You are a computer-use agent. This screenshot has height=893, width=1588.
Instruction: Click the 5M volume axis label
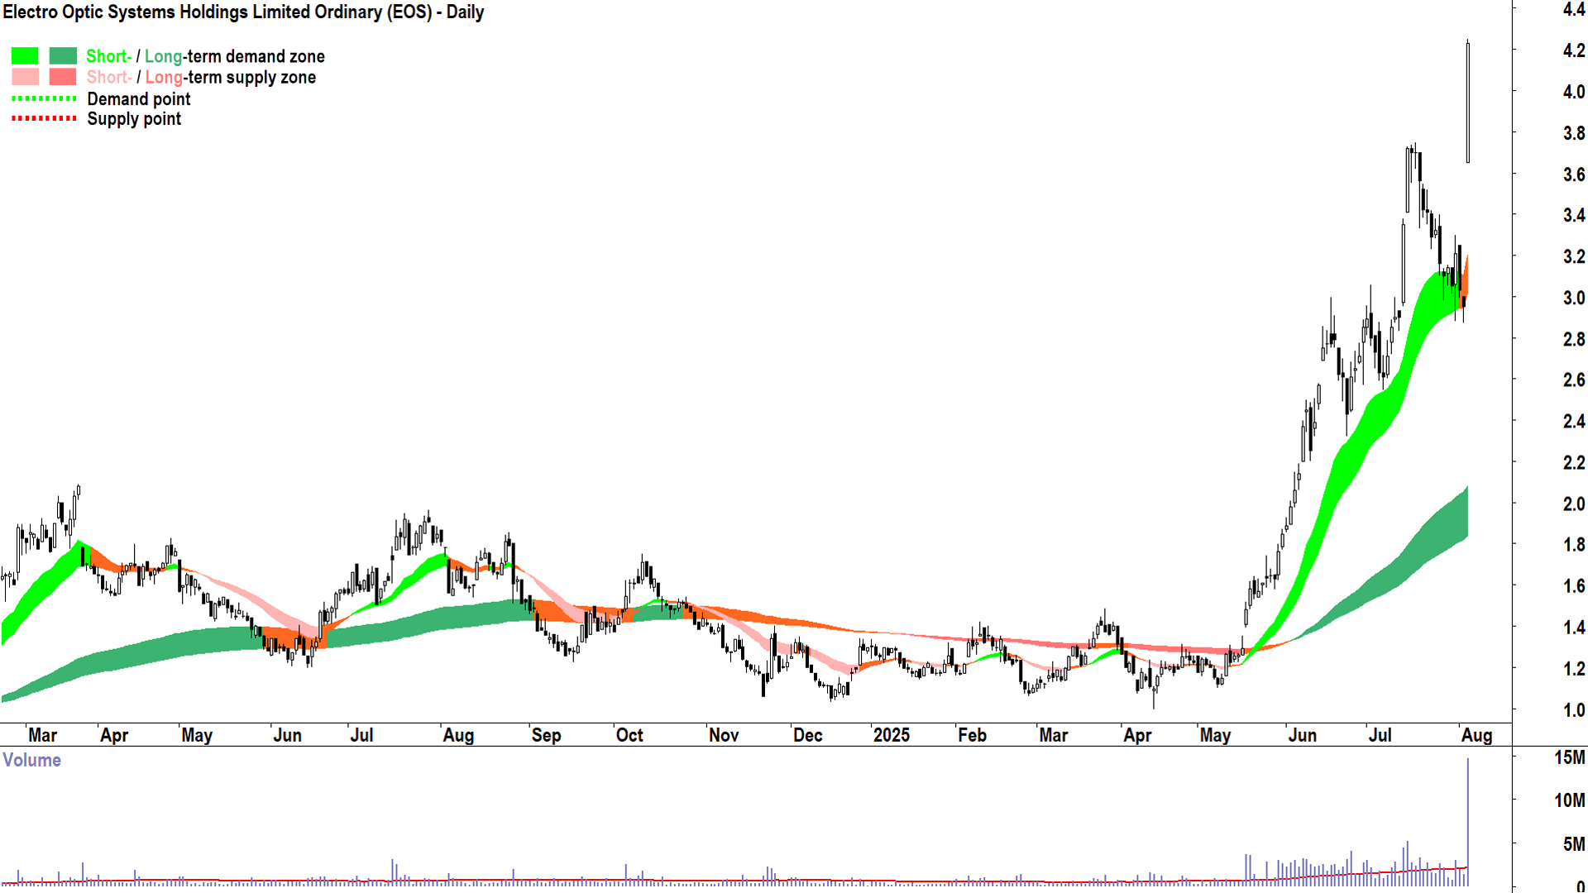[x=1573, y=844]
